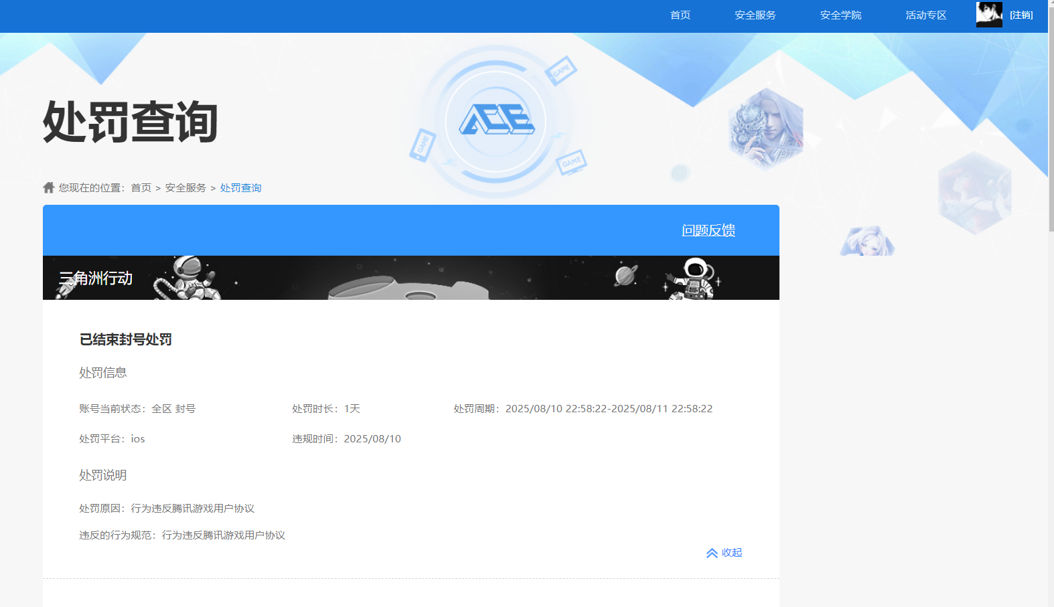Click the 处罚查询 page title
The height and width of the screenshot is (607, 1054).
point(131,122)
